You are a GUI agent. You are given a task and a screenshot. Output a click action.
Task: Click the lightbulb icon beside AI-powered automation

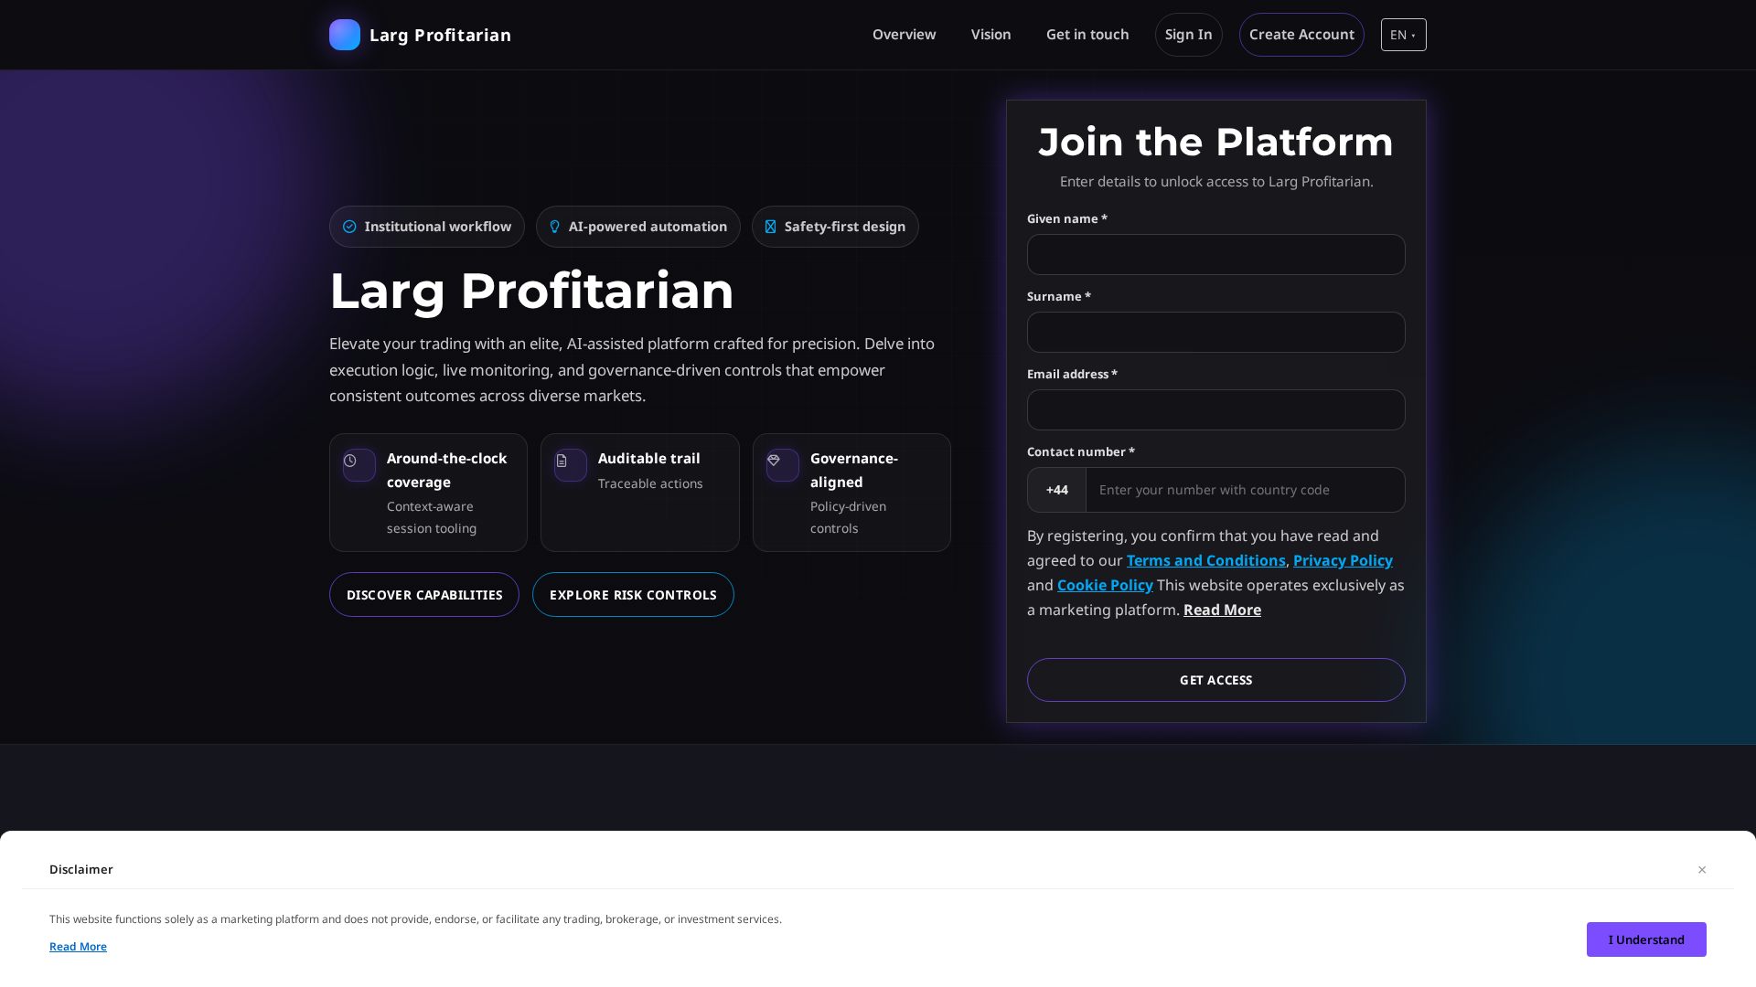(555, 227)
